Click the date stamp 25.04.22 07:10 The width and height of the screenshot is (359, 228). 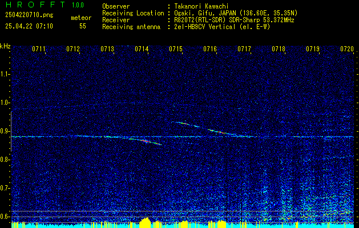[29, 26]
